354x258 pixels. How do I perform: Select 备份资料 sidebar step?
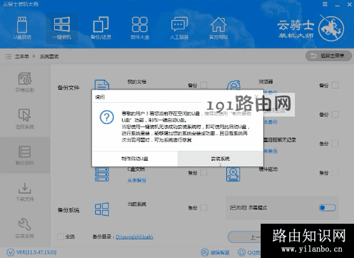tap(25, 155)
